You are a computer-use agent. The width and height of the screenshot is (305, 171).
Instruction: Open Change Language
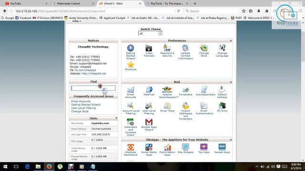point(222,48)
